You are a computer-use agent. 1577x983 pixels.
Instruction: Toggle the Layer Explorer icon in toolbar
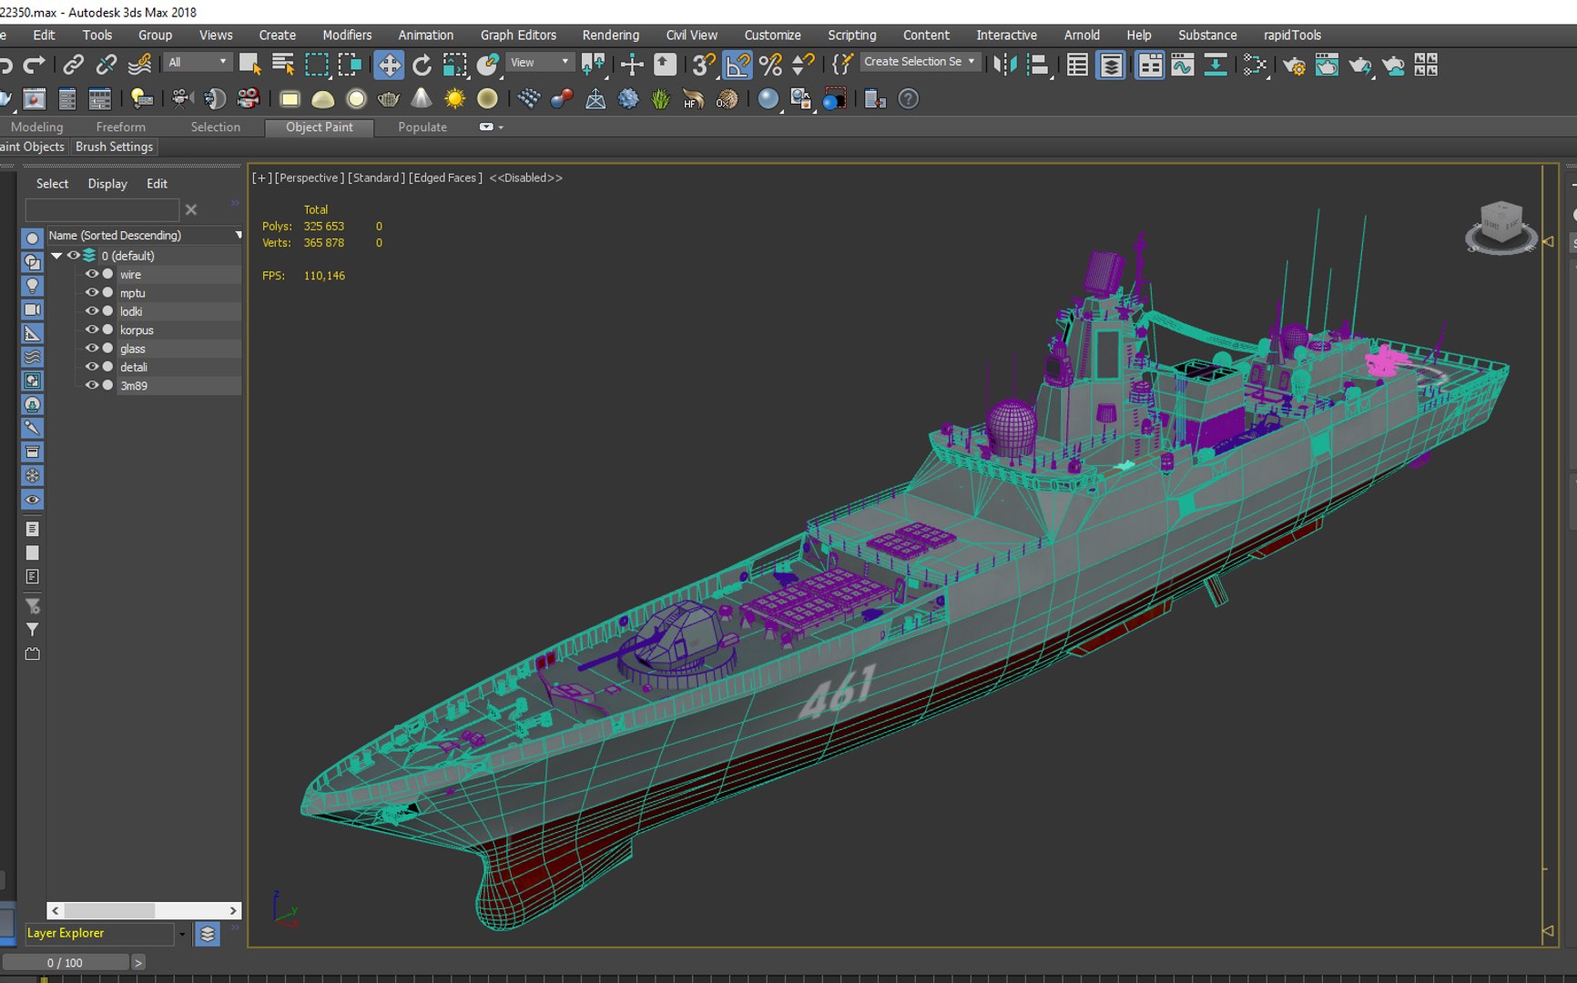point(1111,65)
